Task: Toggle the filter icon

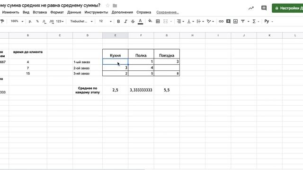Action: coord(243,21)
